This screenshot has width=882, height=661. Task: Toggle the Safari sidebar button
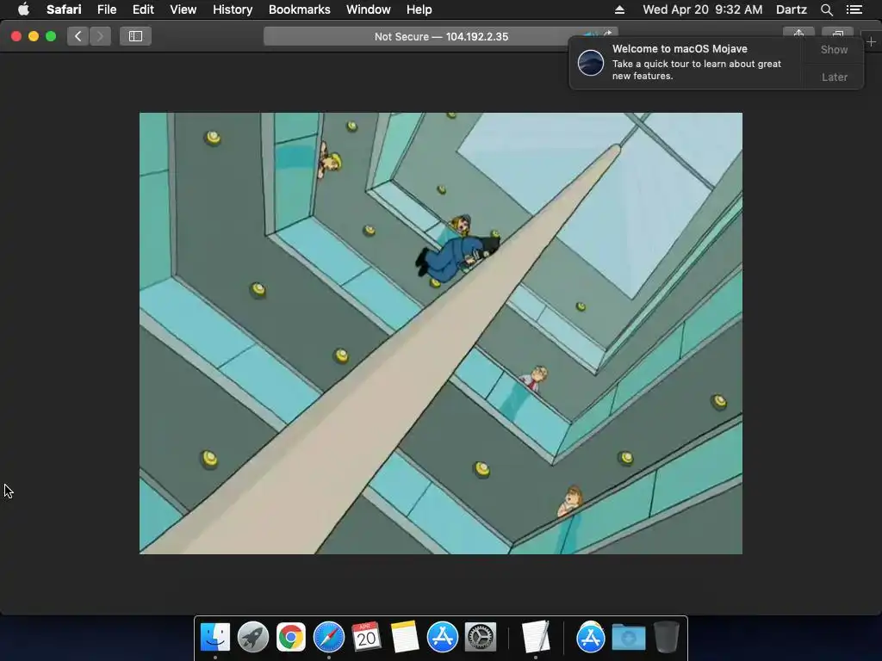(x=135, y=36)
